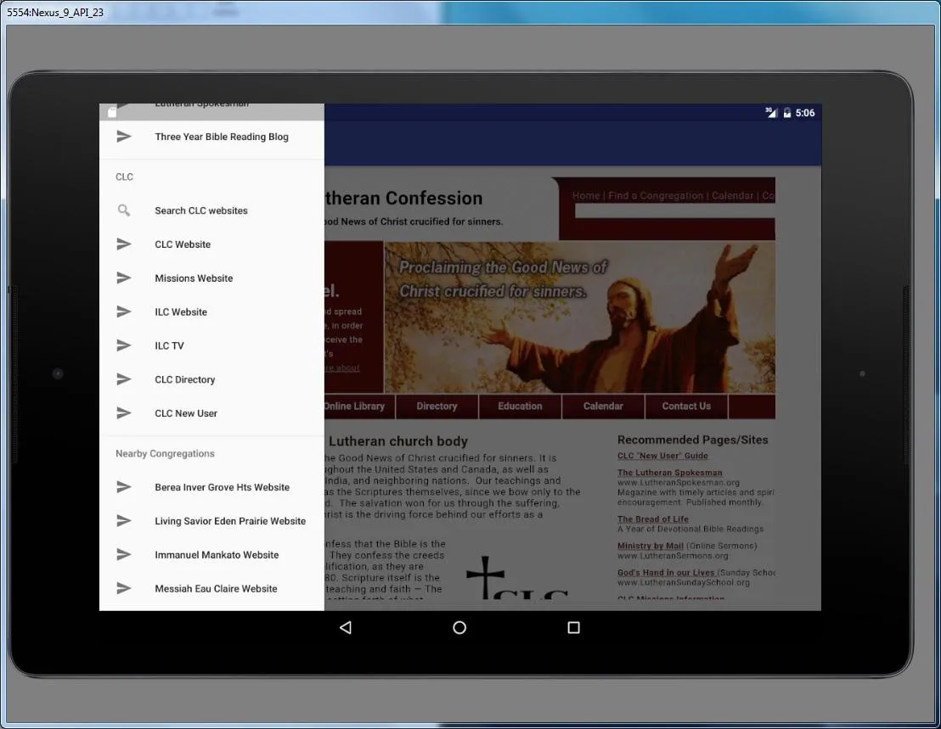This screenshot has width=941, height=729.
Task: Tap arrow icon beside Missions Website
Action: [x=124, y=278]
